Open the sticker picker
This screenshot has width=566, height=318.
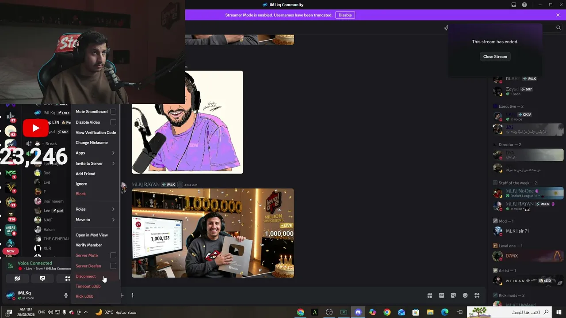click(x=453, y=295)
